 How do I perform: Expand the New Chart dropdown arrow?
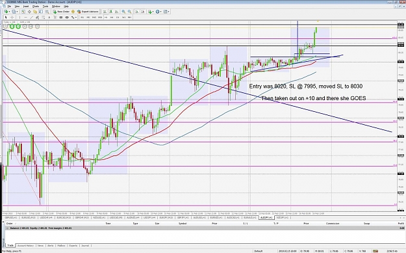pos(9,12)
